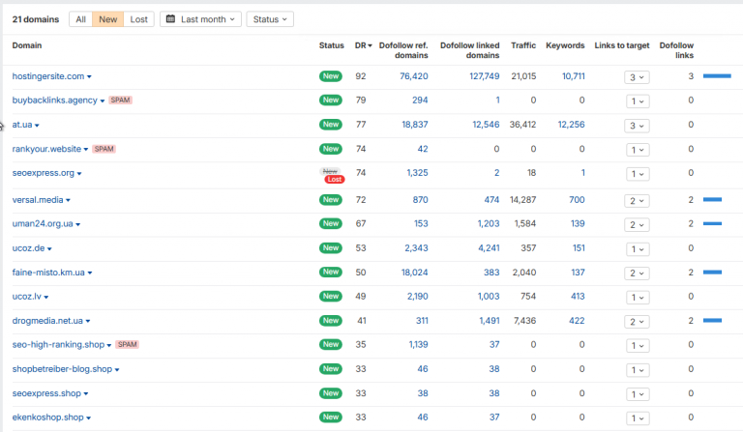Click the Dofollow linked domains column header
This screenshot has width=743, height=432.
click(x=469, y=50)
